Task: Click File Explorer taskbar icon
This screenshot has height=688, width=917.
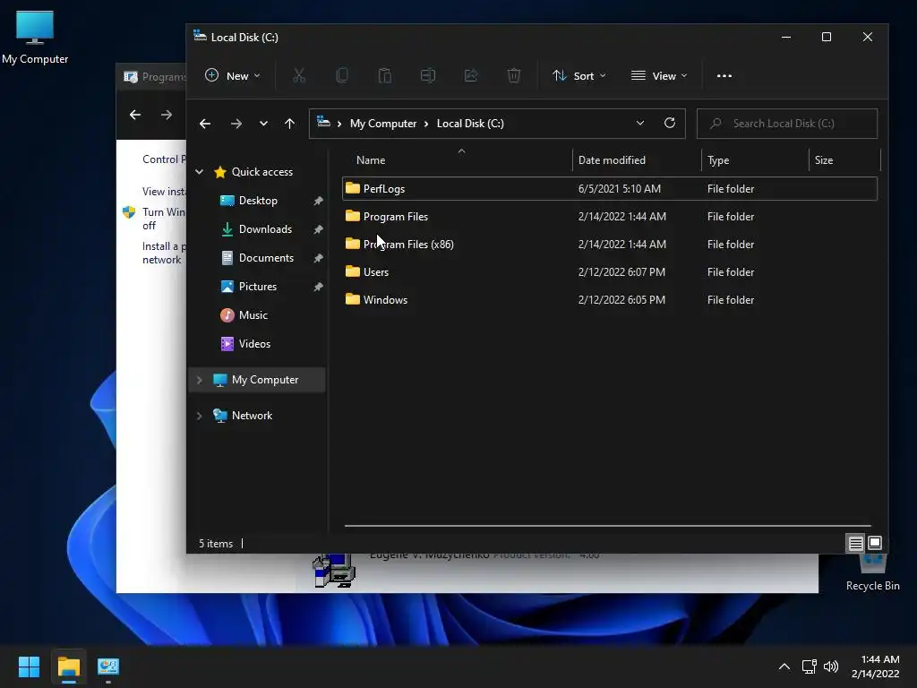Action: [68, 666]
